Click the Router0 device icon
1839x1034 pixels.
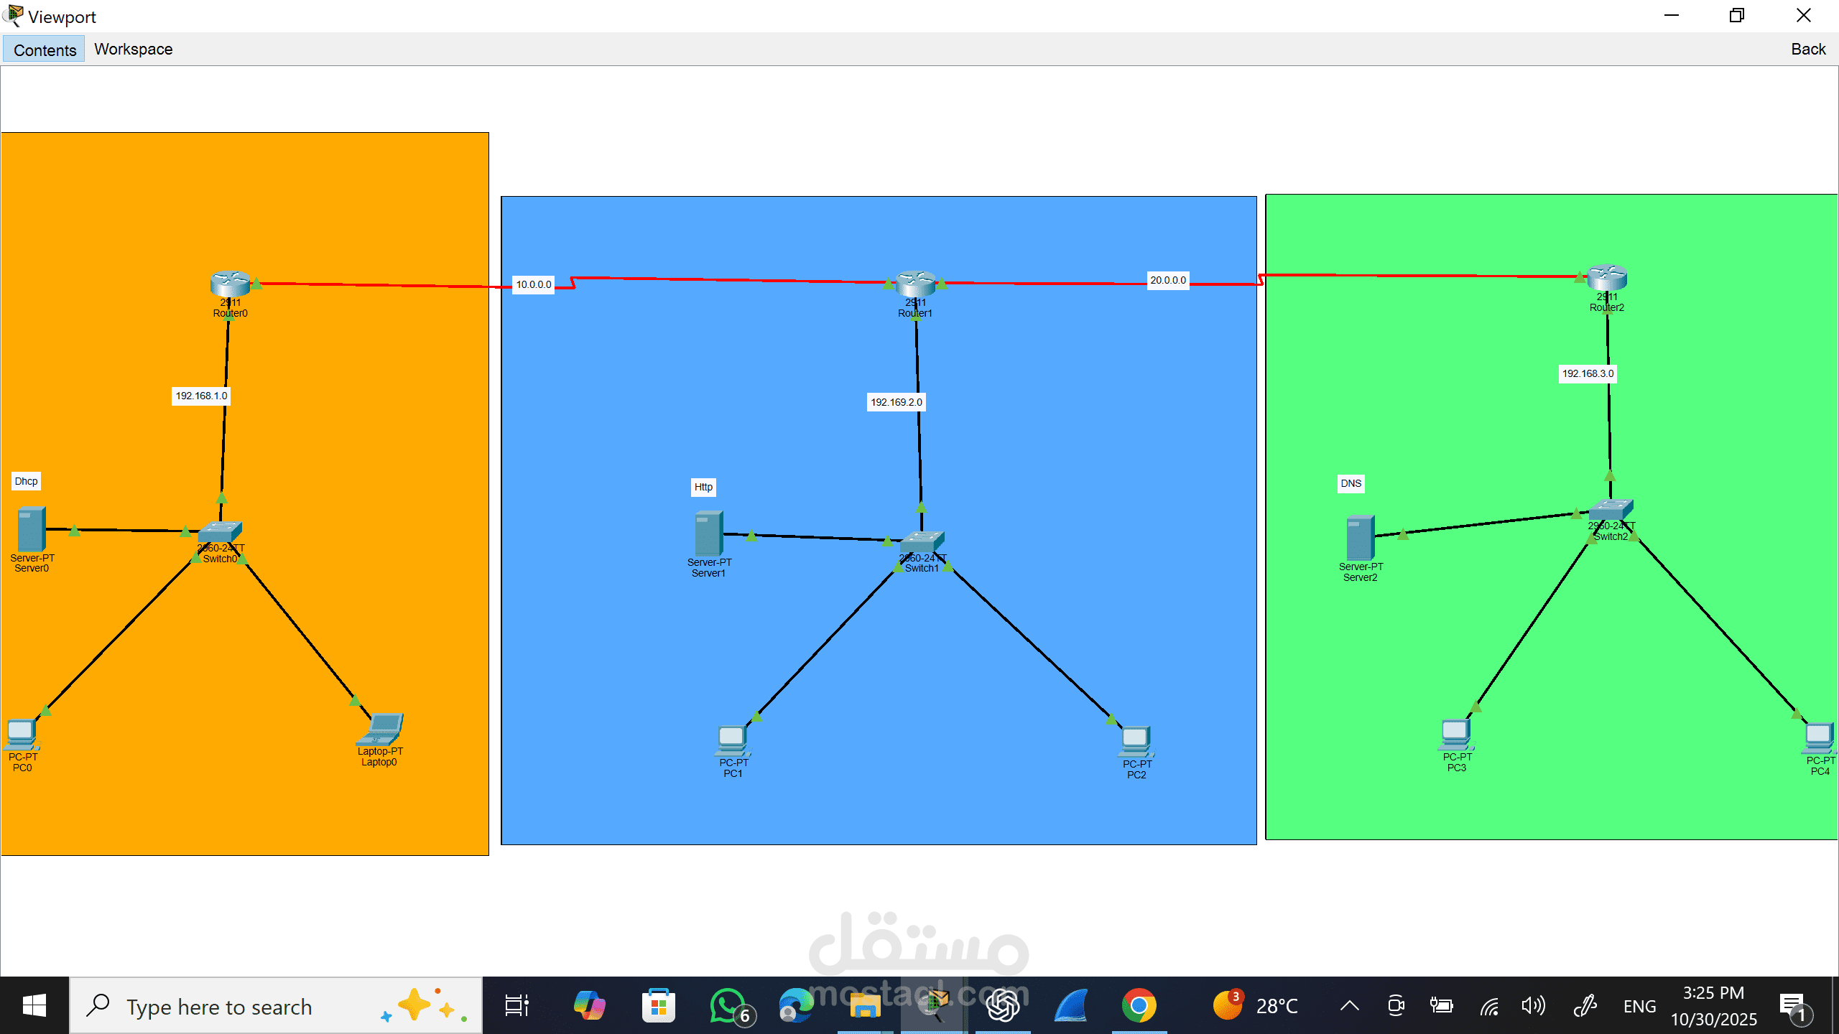(230, 284)
